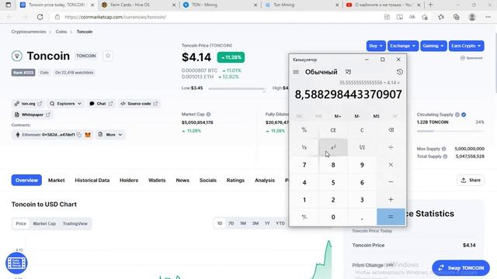Select chart Price view
Viewport: 497px width, 279px height.
pos(21,224)
